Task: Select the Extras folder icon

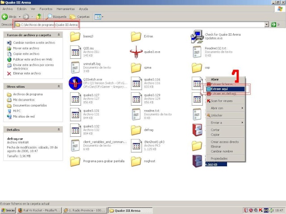Action: pyautogui.click(x=136, y=37)
